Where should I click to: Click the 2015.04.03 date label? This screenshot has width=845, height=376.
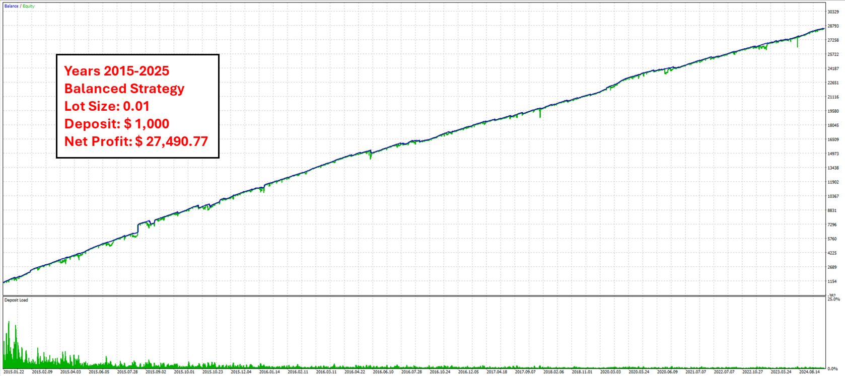click(71, 372)
